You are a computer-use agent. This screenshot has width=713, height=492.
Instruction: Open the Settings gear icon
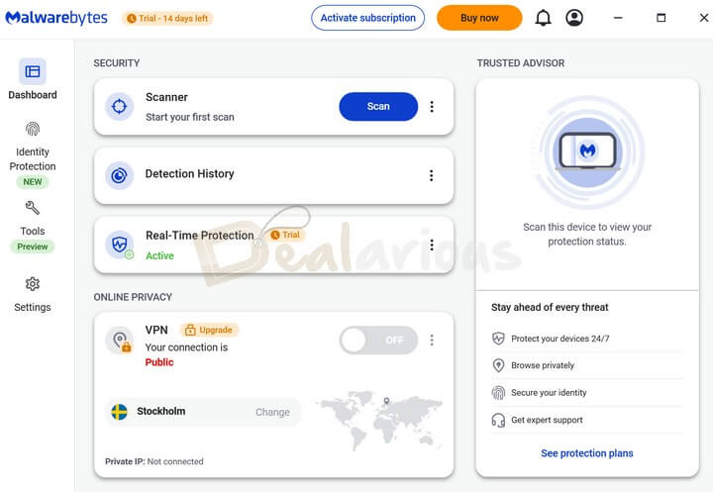[33, 284]
